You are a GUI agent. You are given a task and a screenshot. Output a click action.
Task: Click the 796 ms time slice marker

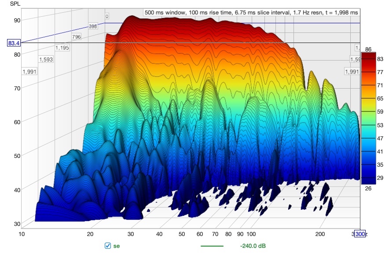(77, 37)
